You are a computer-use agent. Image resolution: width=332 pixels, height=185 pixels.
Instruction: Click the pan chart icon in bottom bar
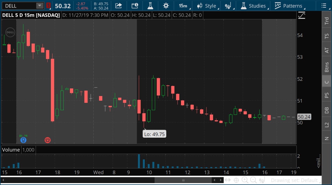tap(228, 180)
